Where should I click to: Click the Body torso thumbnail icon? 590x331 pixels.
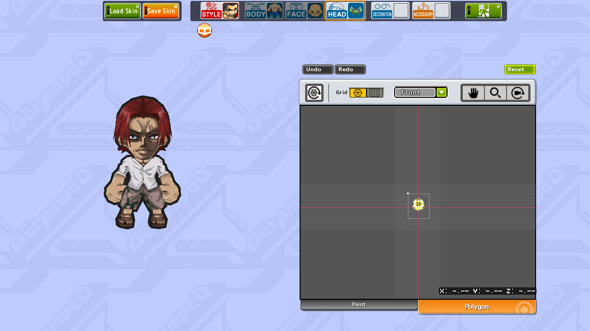point(275,11)
